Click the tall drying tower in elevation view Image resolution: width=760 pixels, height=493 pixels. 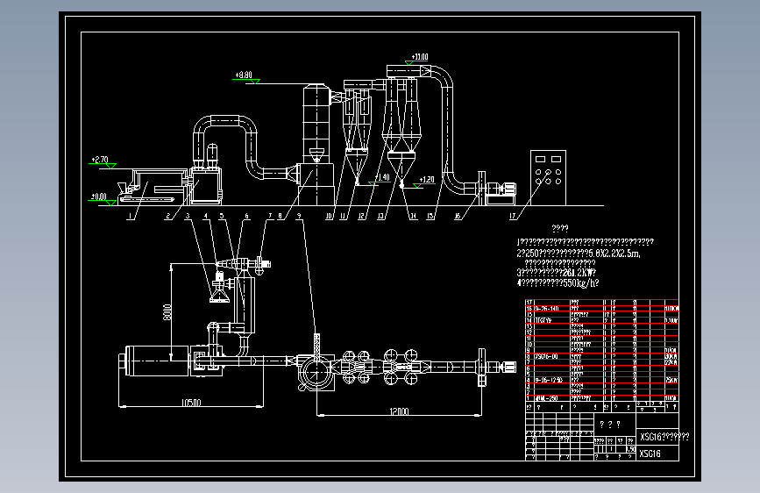pyautogui.click(x=317, y=145)
